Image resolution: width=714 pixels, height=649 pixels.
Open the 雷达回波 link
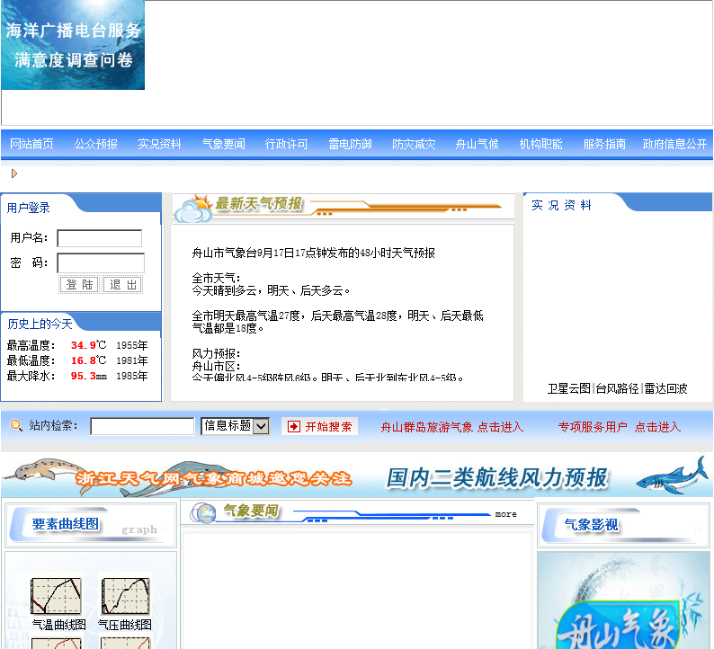665,388
